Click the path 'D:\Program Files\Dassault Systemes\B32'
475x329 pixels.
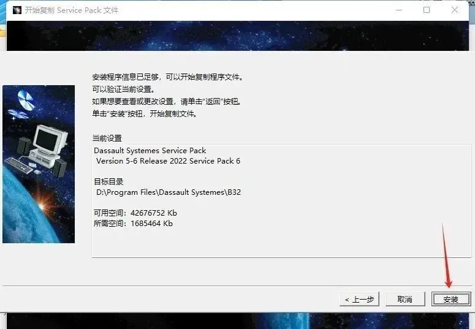(x=169, y=192)
